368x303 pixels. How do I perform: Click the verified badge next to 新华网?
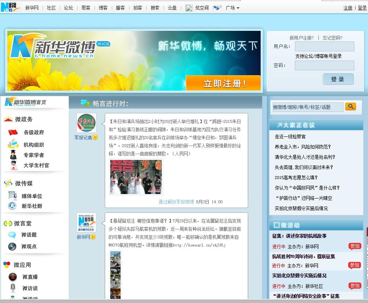(x=93, y=237)
